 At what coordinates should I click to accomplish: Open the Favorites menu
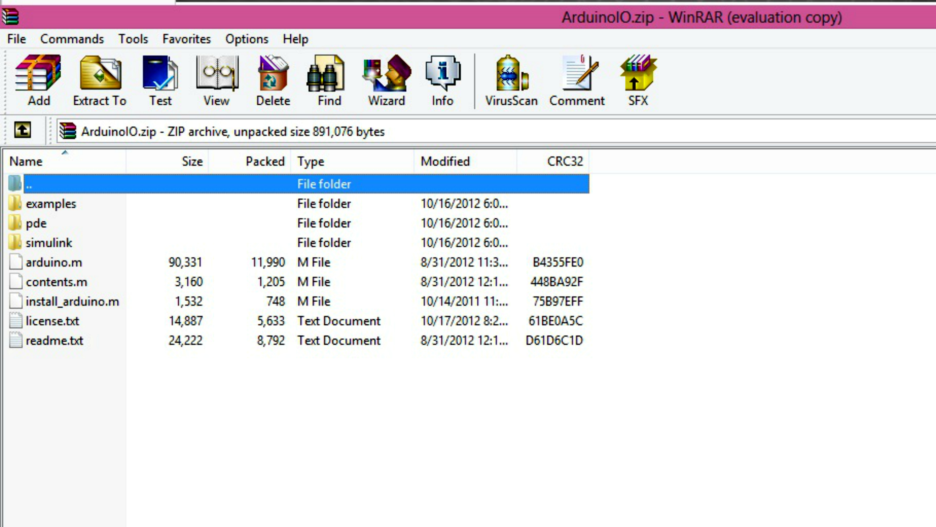187,39
